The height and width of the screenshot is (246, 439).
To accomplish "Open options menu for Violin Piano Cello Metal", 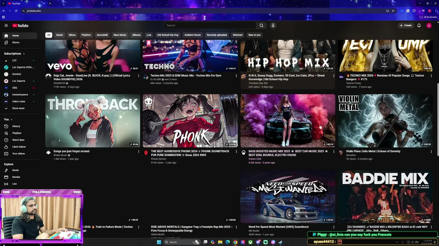I will click(x=431, y=151).
